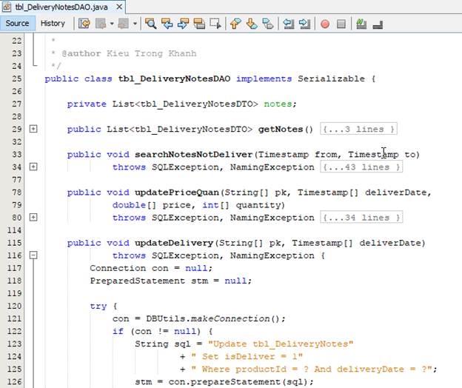Click the Java file icon on tab
This screenshot has height=388, width=462.
(7, 7)
